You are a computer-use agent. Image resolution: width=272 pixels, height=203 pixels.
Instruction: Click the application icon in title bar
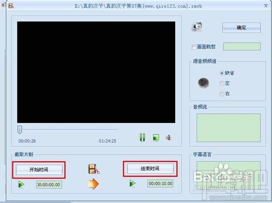(x=11, y=6)
